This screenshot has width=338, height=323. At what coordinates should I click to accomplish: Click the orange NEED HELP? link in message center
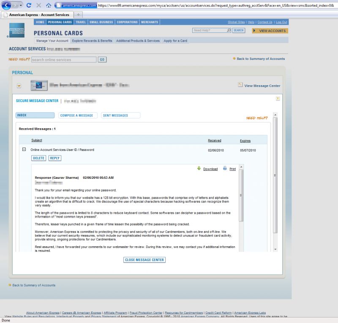click(257, 118)
